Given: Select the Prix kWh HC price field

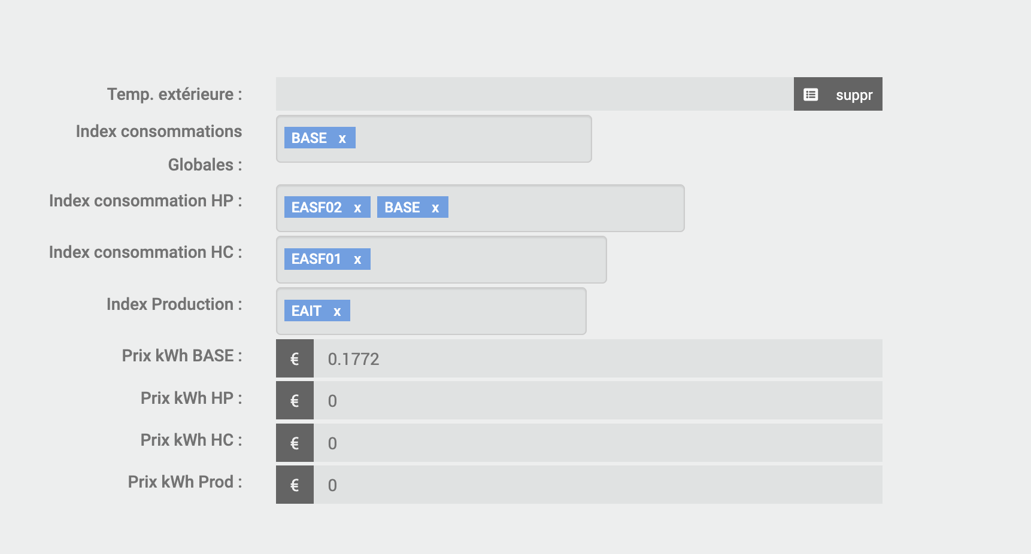Looking at the screenshot, I should (x=598, y=443).
